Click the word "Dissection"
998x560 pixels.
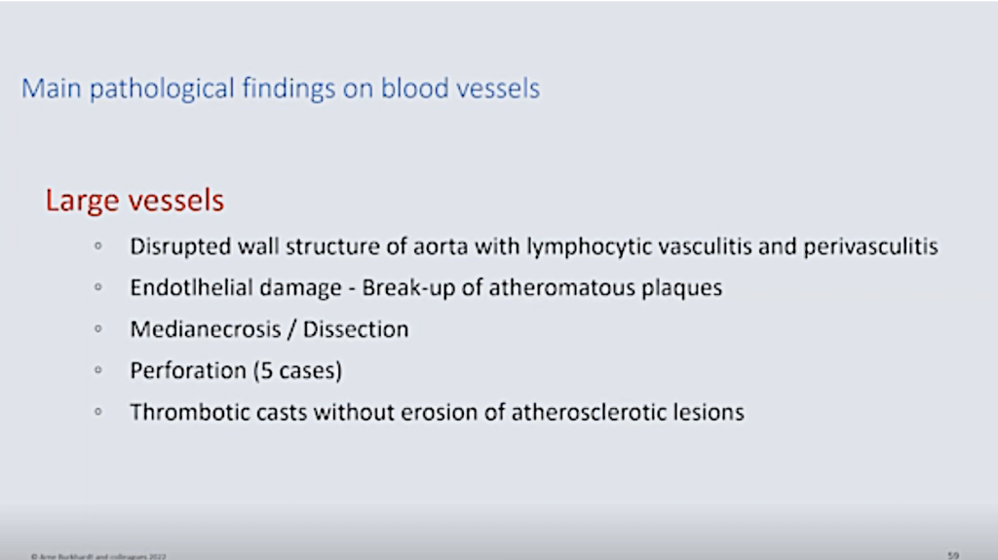356,329
